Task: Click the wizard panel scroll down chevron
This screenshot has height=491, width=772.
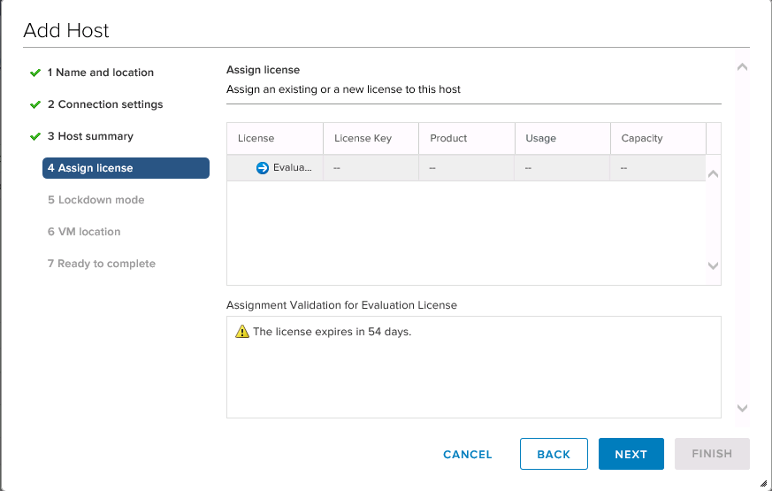Action: click(x=743, y=408)
